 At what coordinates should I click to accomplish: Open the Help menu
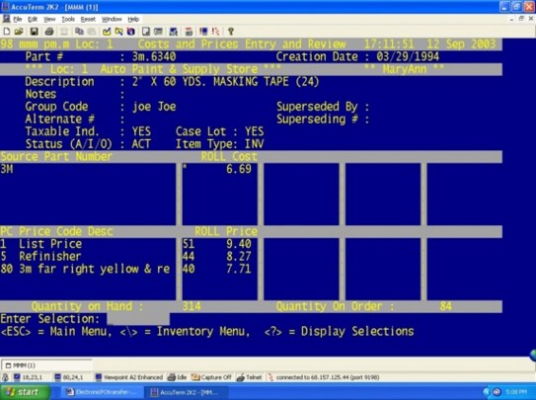point(133,19)
